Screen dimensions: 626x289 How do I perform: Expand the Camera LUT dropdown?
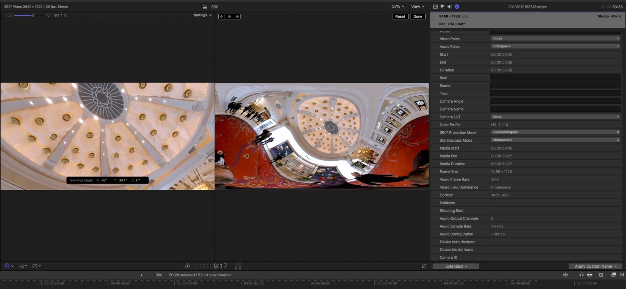[x=555, y=117]
